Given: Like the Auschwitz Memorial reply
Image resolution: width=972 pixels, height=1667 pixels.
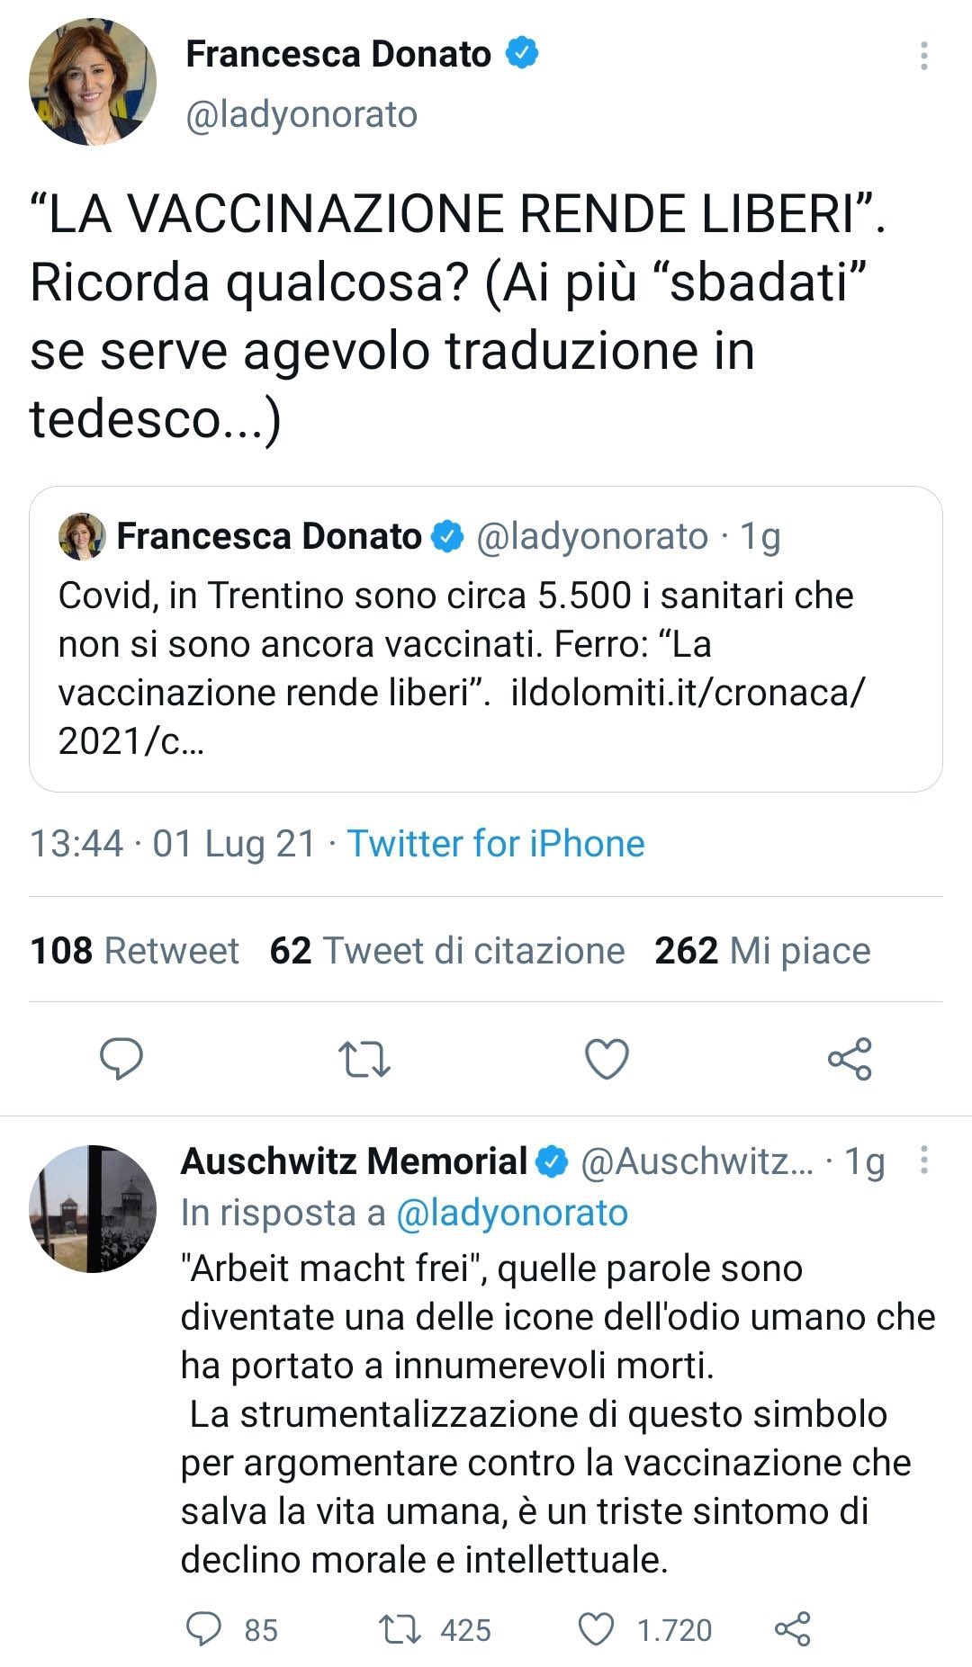Looking at the screenshot, I should point(596,1629).
